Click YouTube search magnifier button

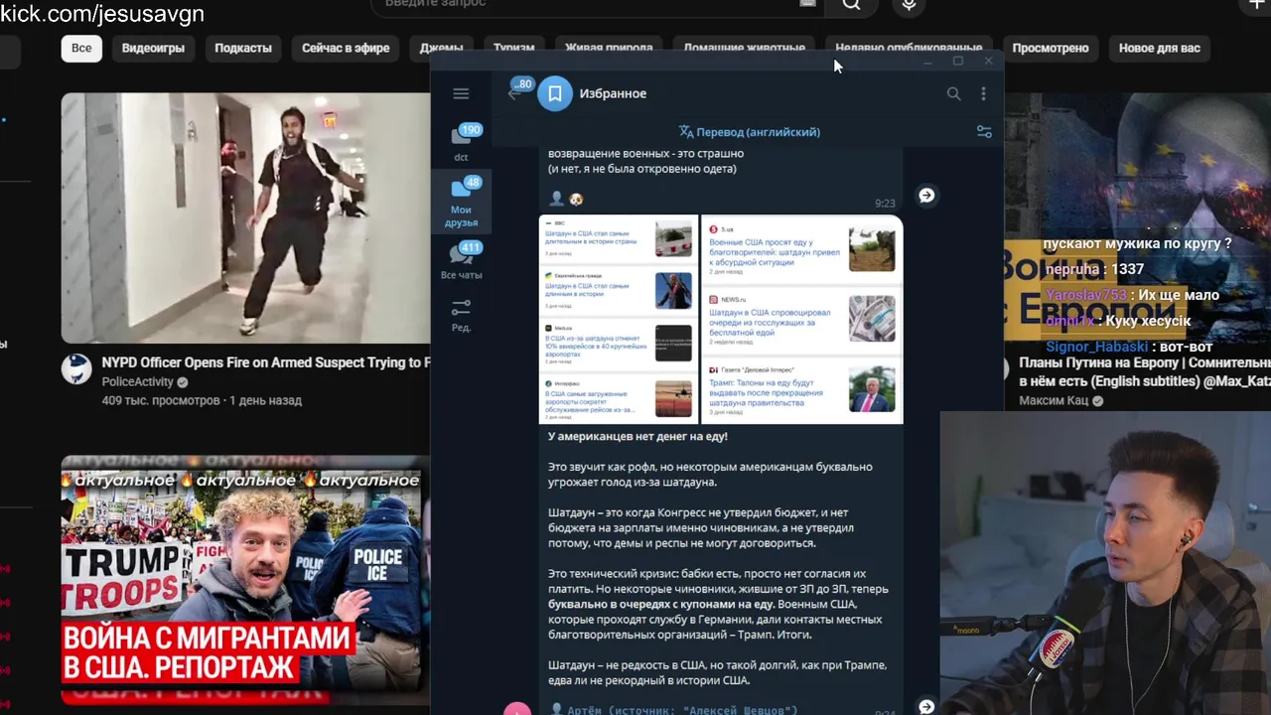click(x=852, y=5)
